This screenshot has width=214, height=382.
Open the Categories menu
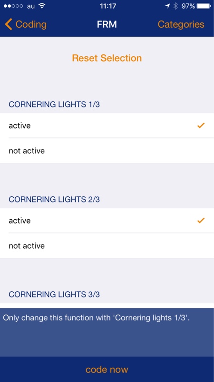coord(181,24)
